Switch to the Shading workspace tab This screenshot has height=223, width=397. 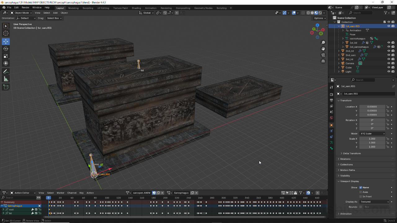click(136, 8)
